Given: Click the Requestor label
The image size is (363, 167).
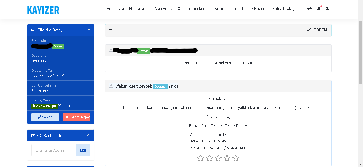Looking at the screenshot, I should [39, 41].
